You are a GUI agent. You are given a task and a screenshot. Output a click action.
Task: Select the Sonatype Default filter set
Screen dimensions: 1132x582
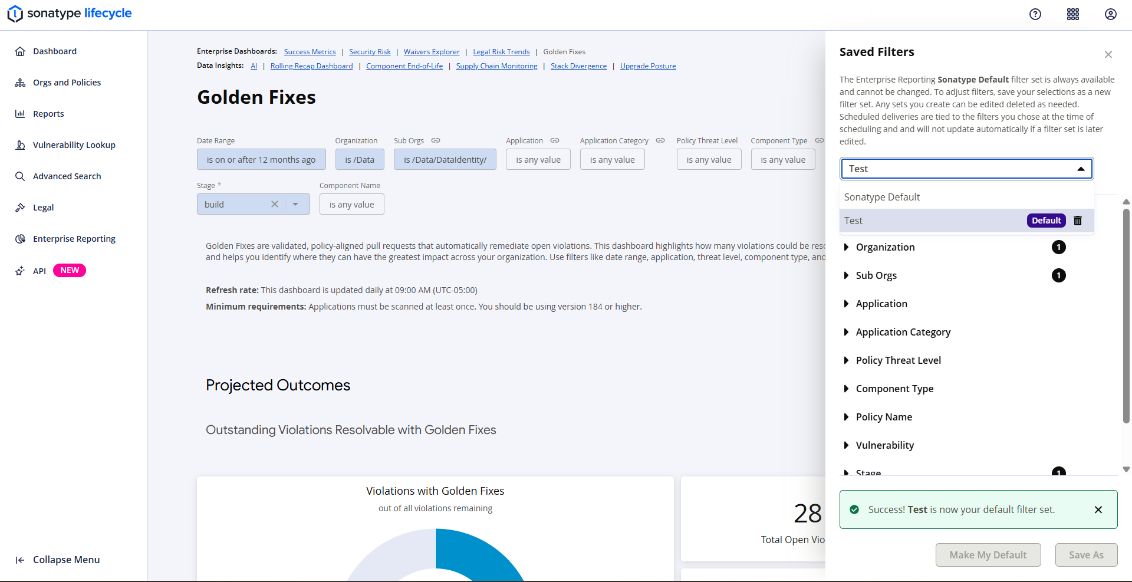click(x=967, y=197)
